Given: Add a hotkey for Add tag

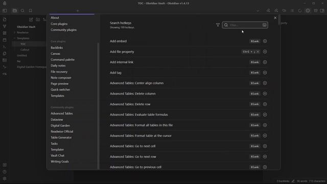Looking at the screenshot, I should click(265, 73).
